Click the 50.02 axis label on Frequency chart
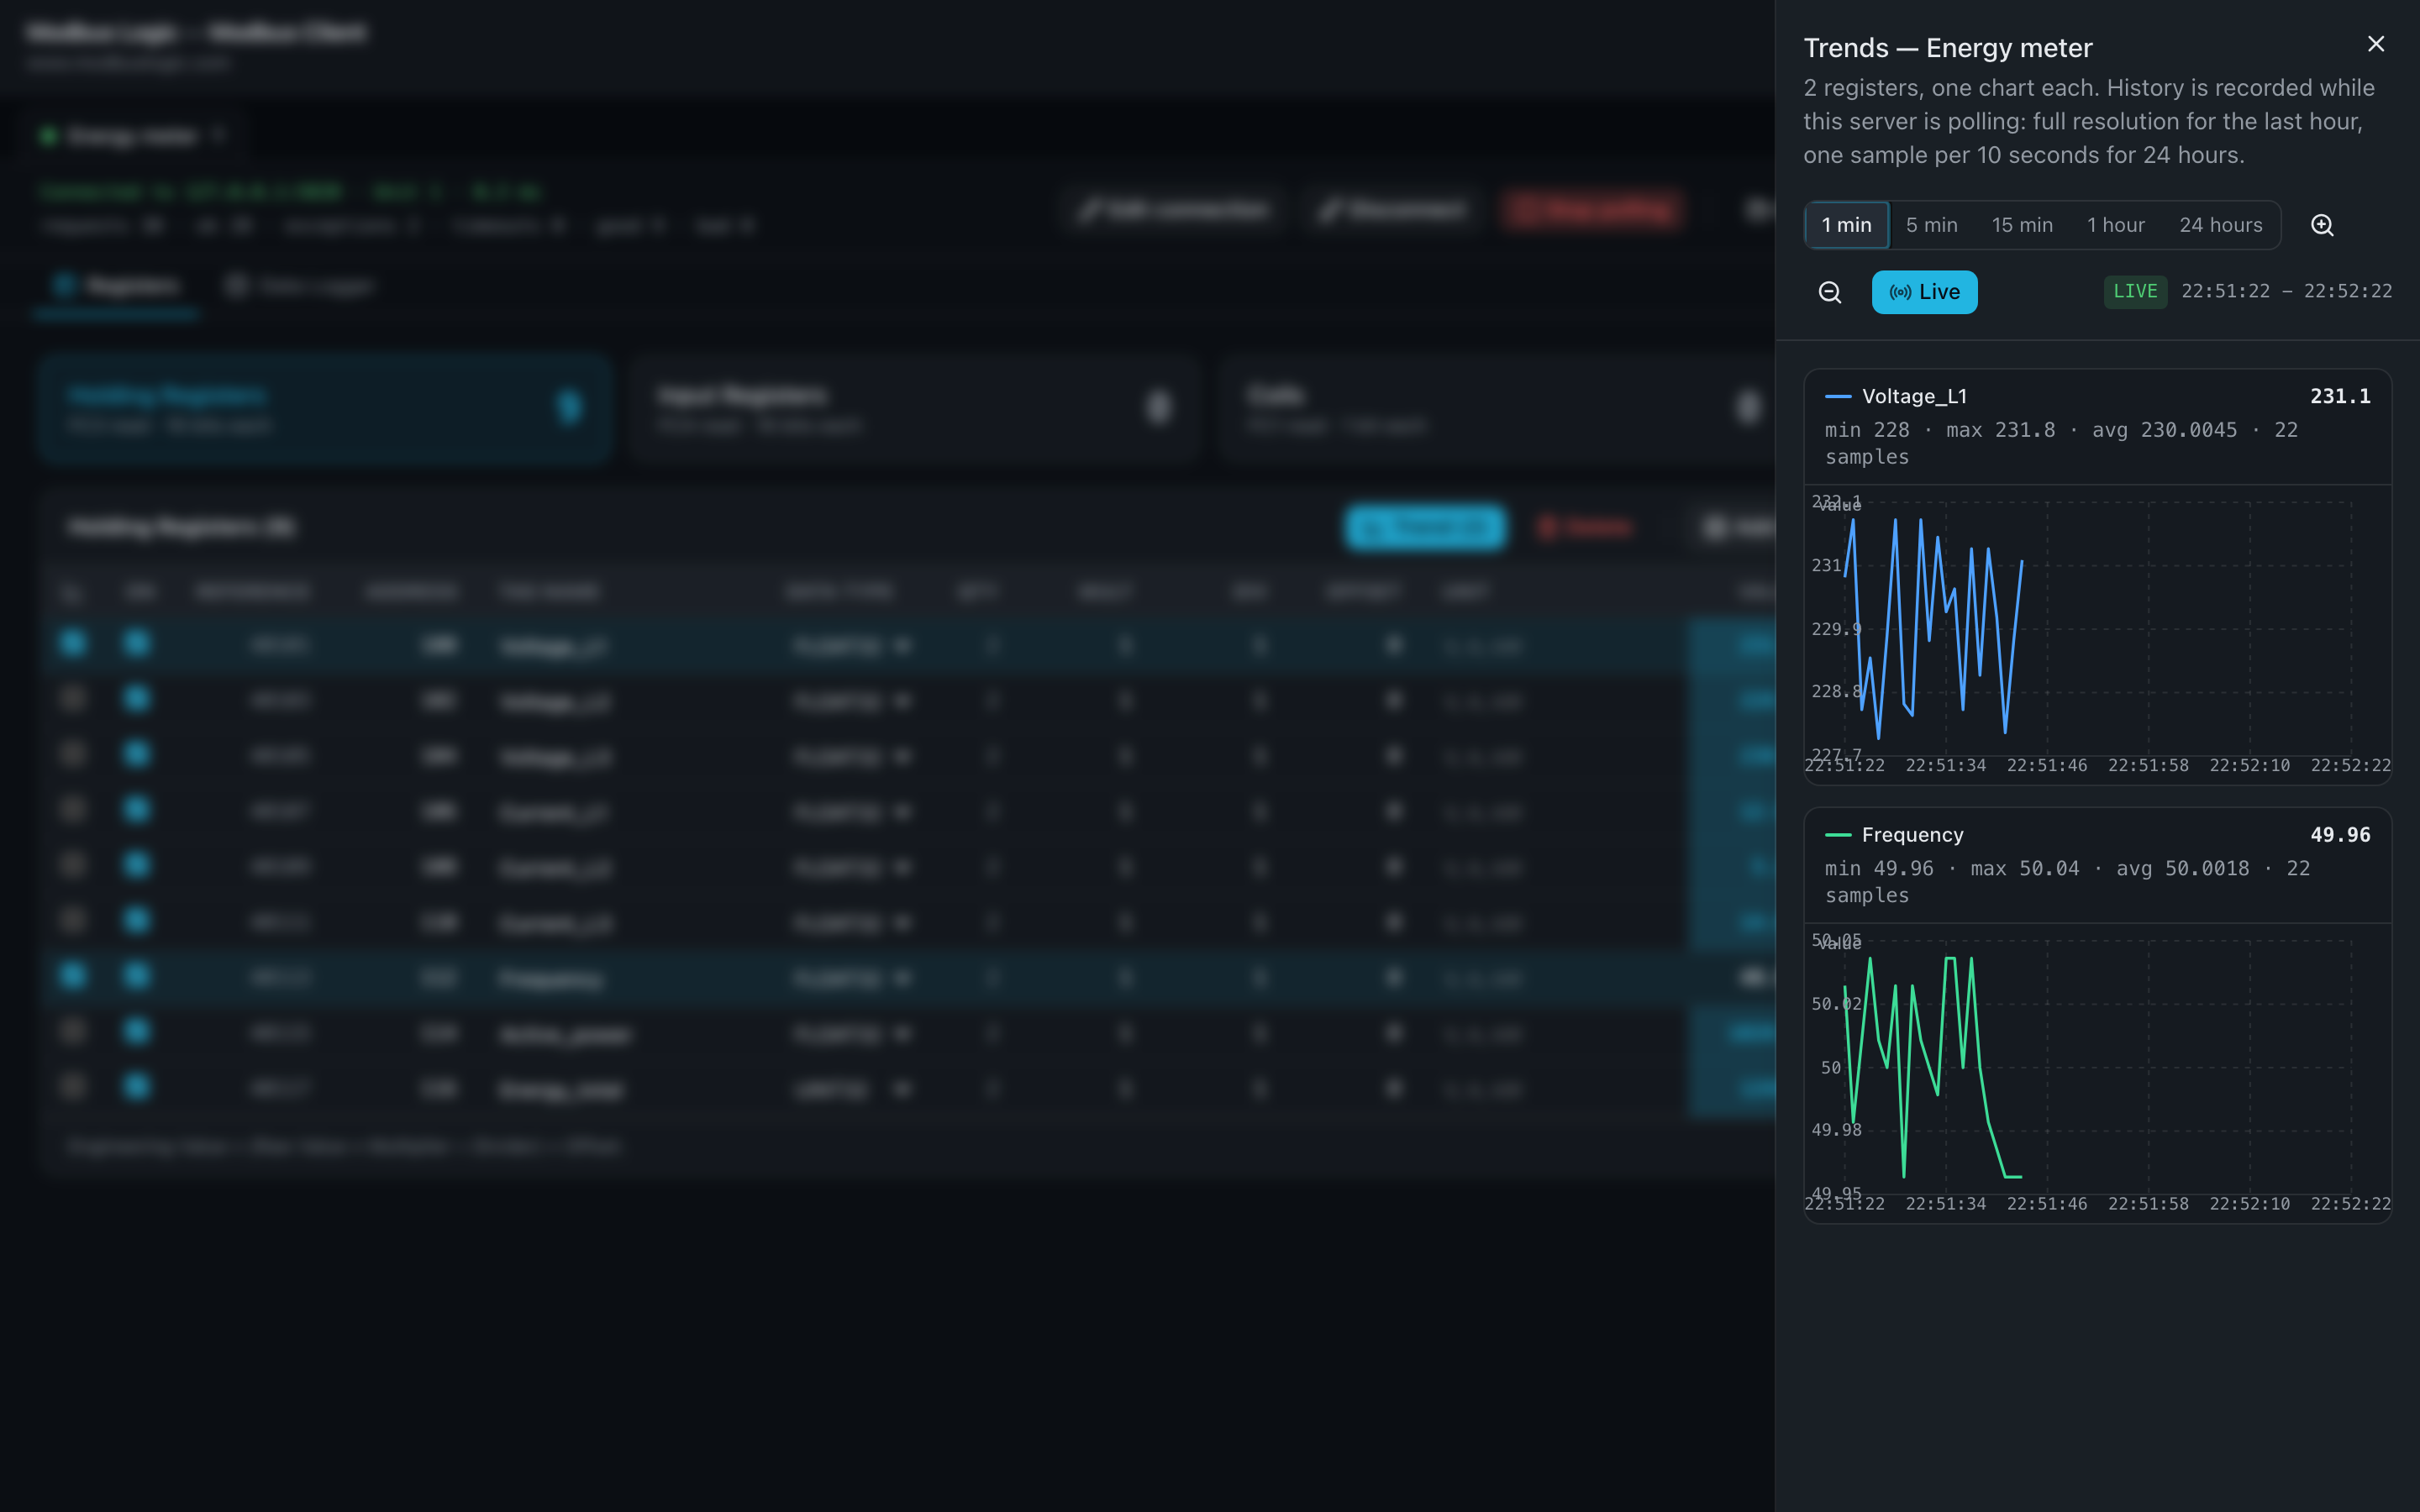This screenshot has width=2420, height=1512. click(x=1836, y=1004)
